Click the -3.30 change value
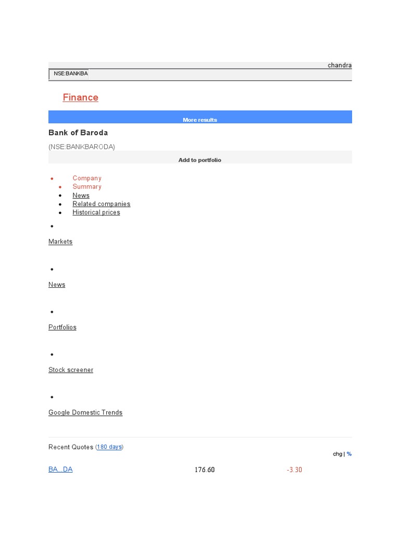400x533 pixels. click(294, 469)
